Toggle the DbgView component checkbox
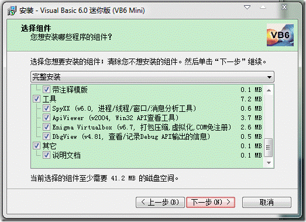This screenshot has width=306, height=222. coord(46,136)
